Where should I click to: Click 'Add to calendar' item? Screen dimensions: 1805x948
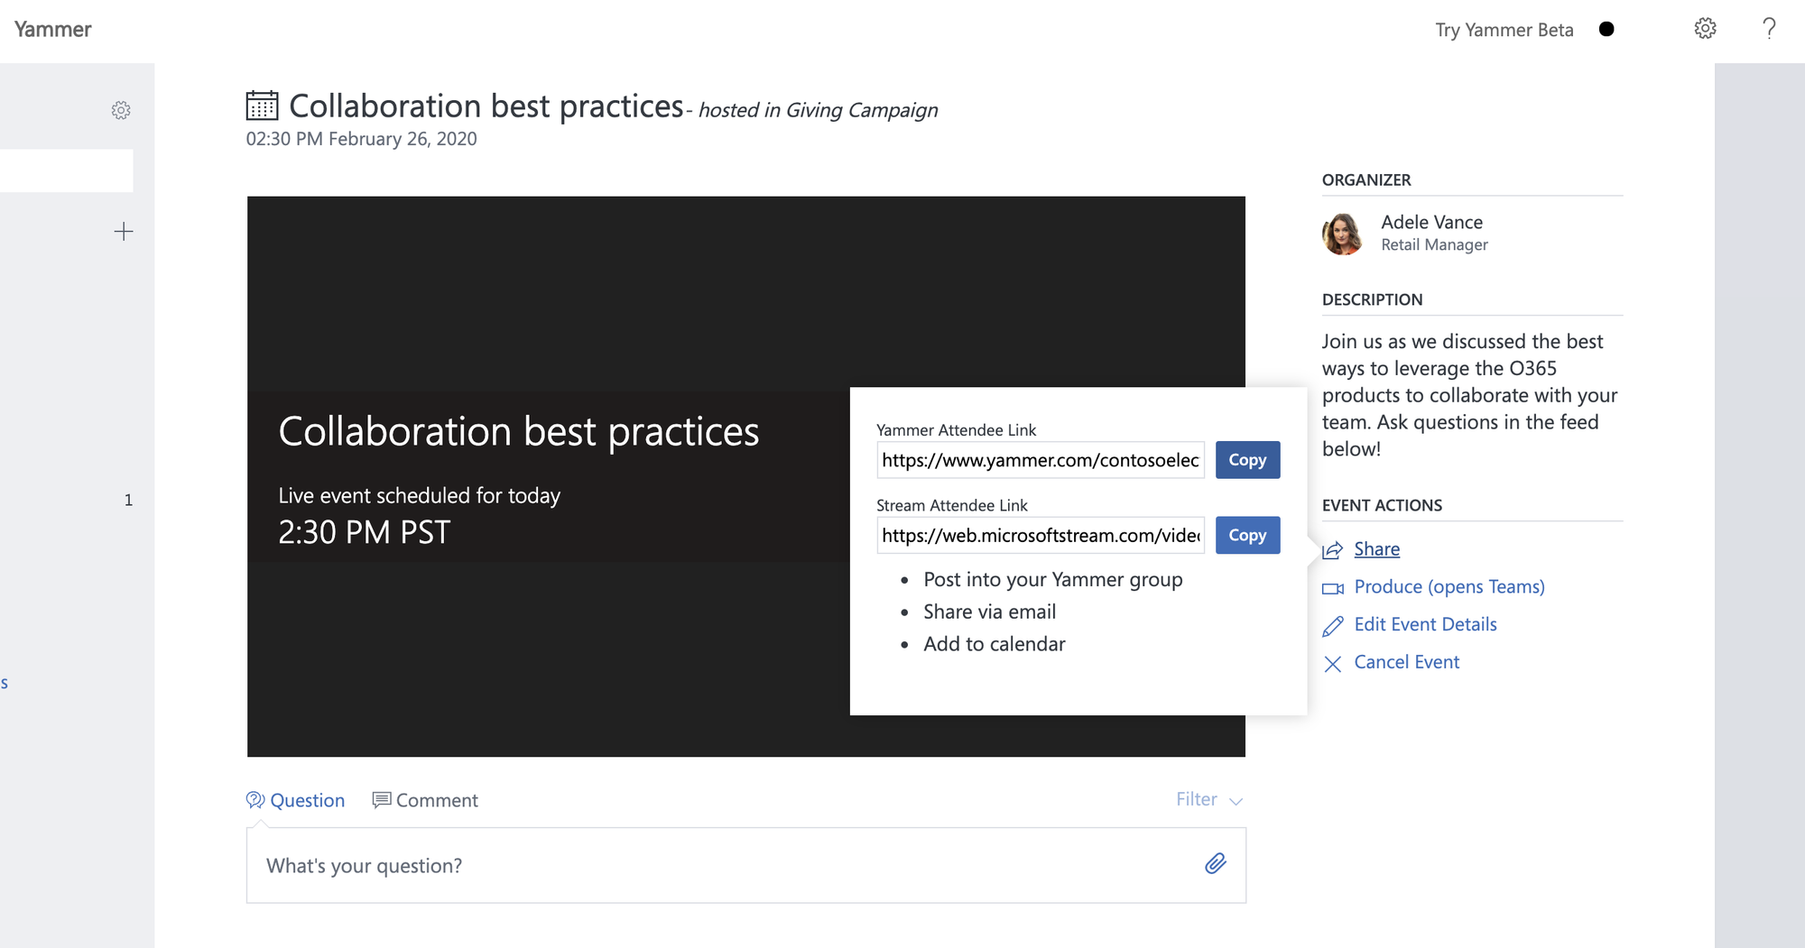994,644
